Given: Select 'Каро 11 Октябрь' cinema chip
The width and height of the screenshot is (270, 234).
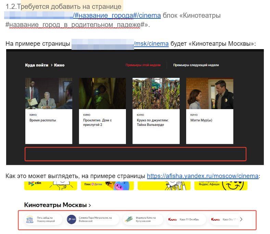Looking at the screenshot, I should [186, 219].
